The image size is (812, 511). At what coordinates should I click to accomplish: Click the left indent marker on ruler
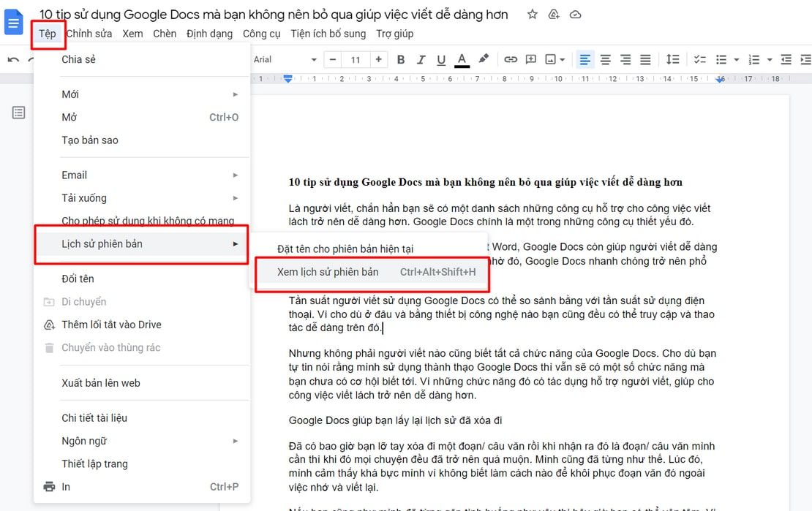(288, 80)
